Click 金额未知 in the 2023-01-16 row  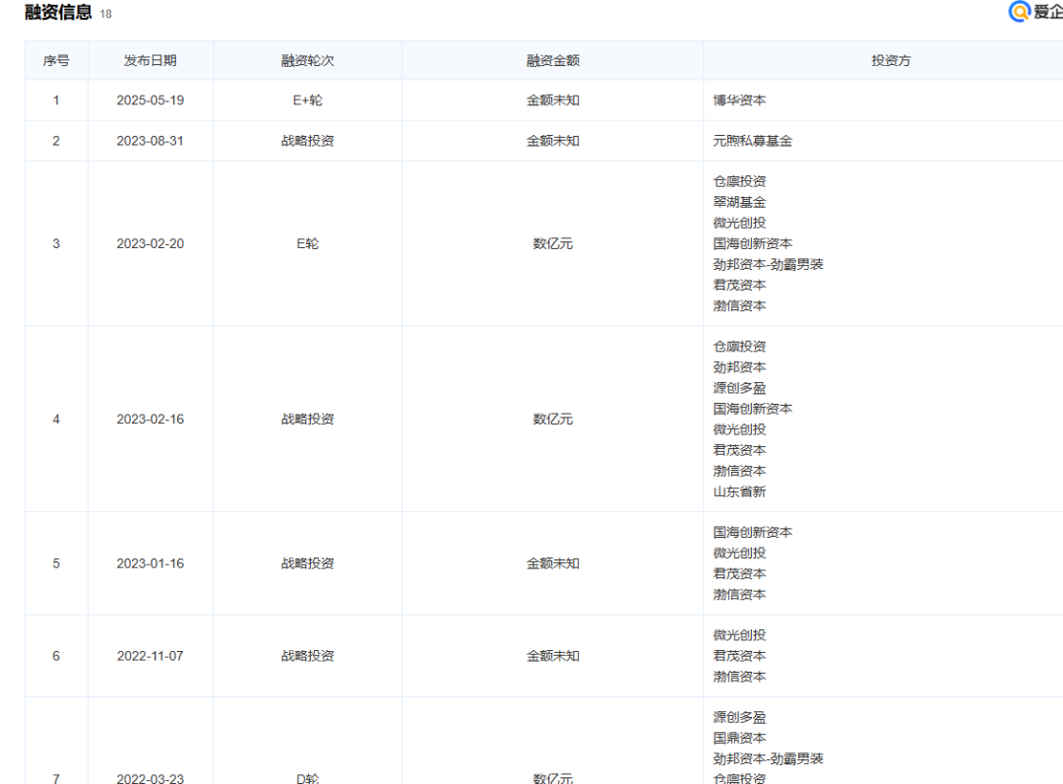[x=553, y=563]
